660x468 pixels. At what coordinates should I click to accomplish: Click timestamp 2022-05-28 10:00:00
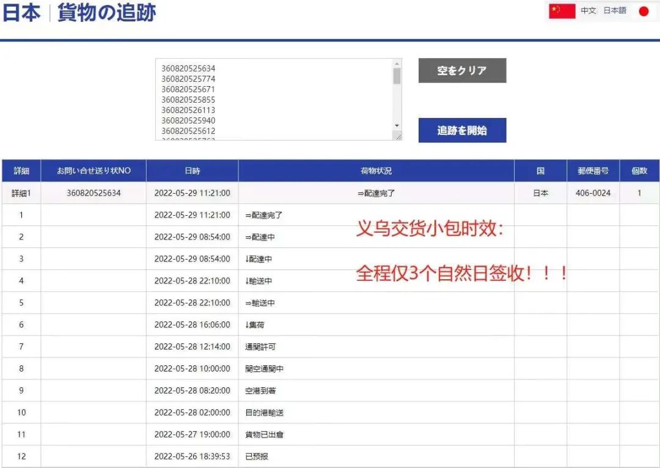pyautogui.click(x=193, y=368)
